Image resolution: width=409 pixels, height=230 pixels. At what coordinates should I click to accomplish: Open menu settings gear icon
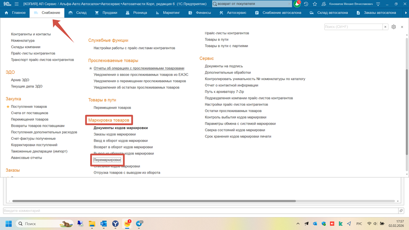[393, 27]
